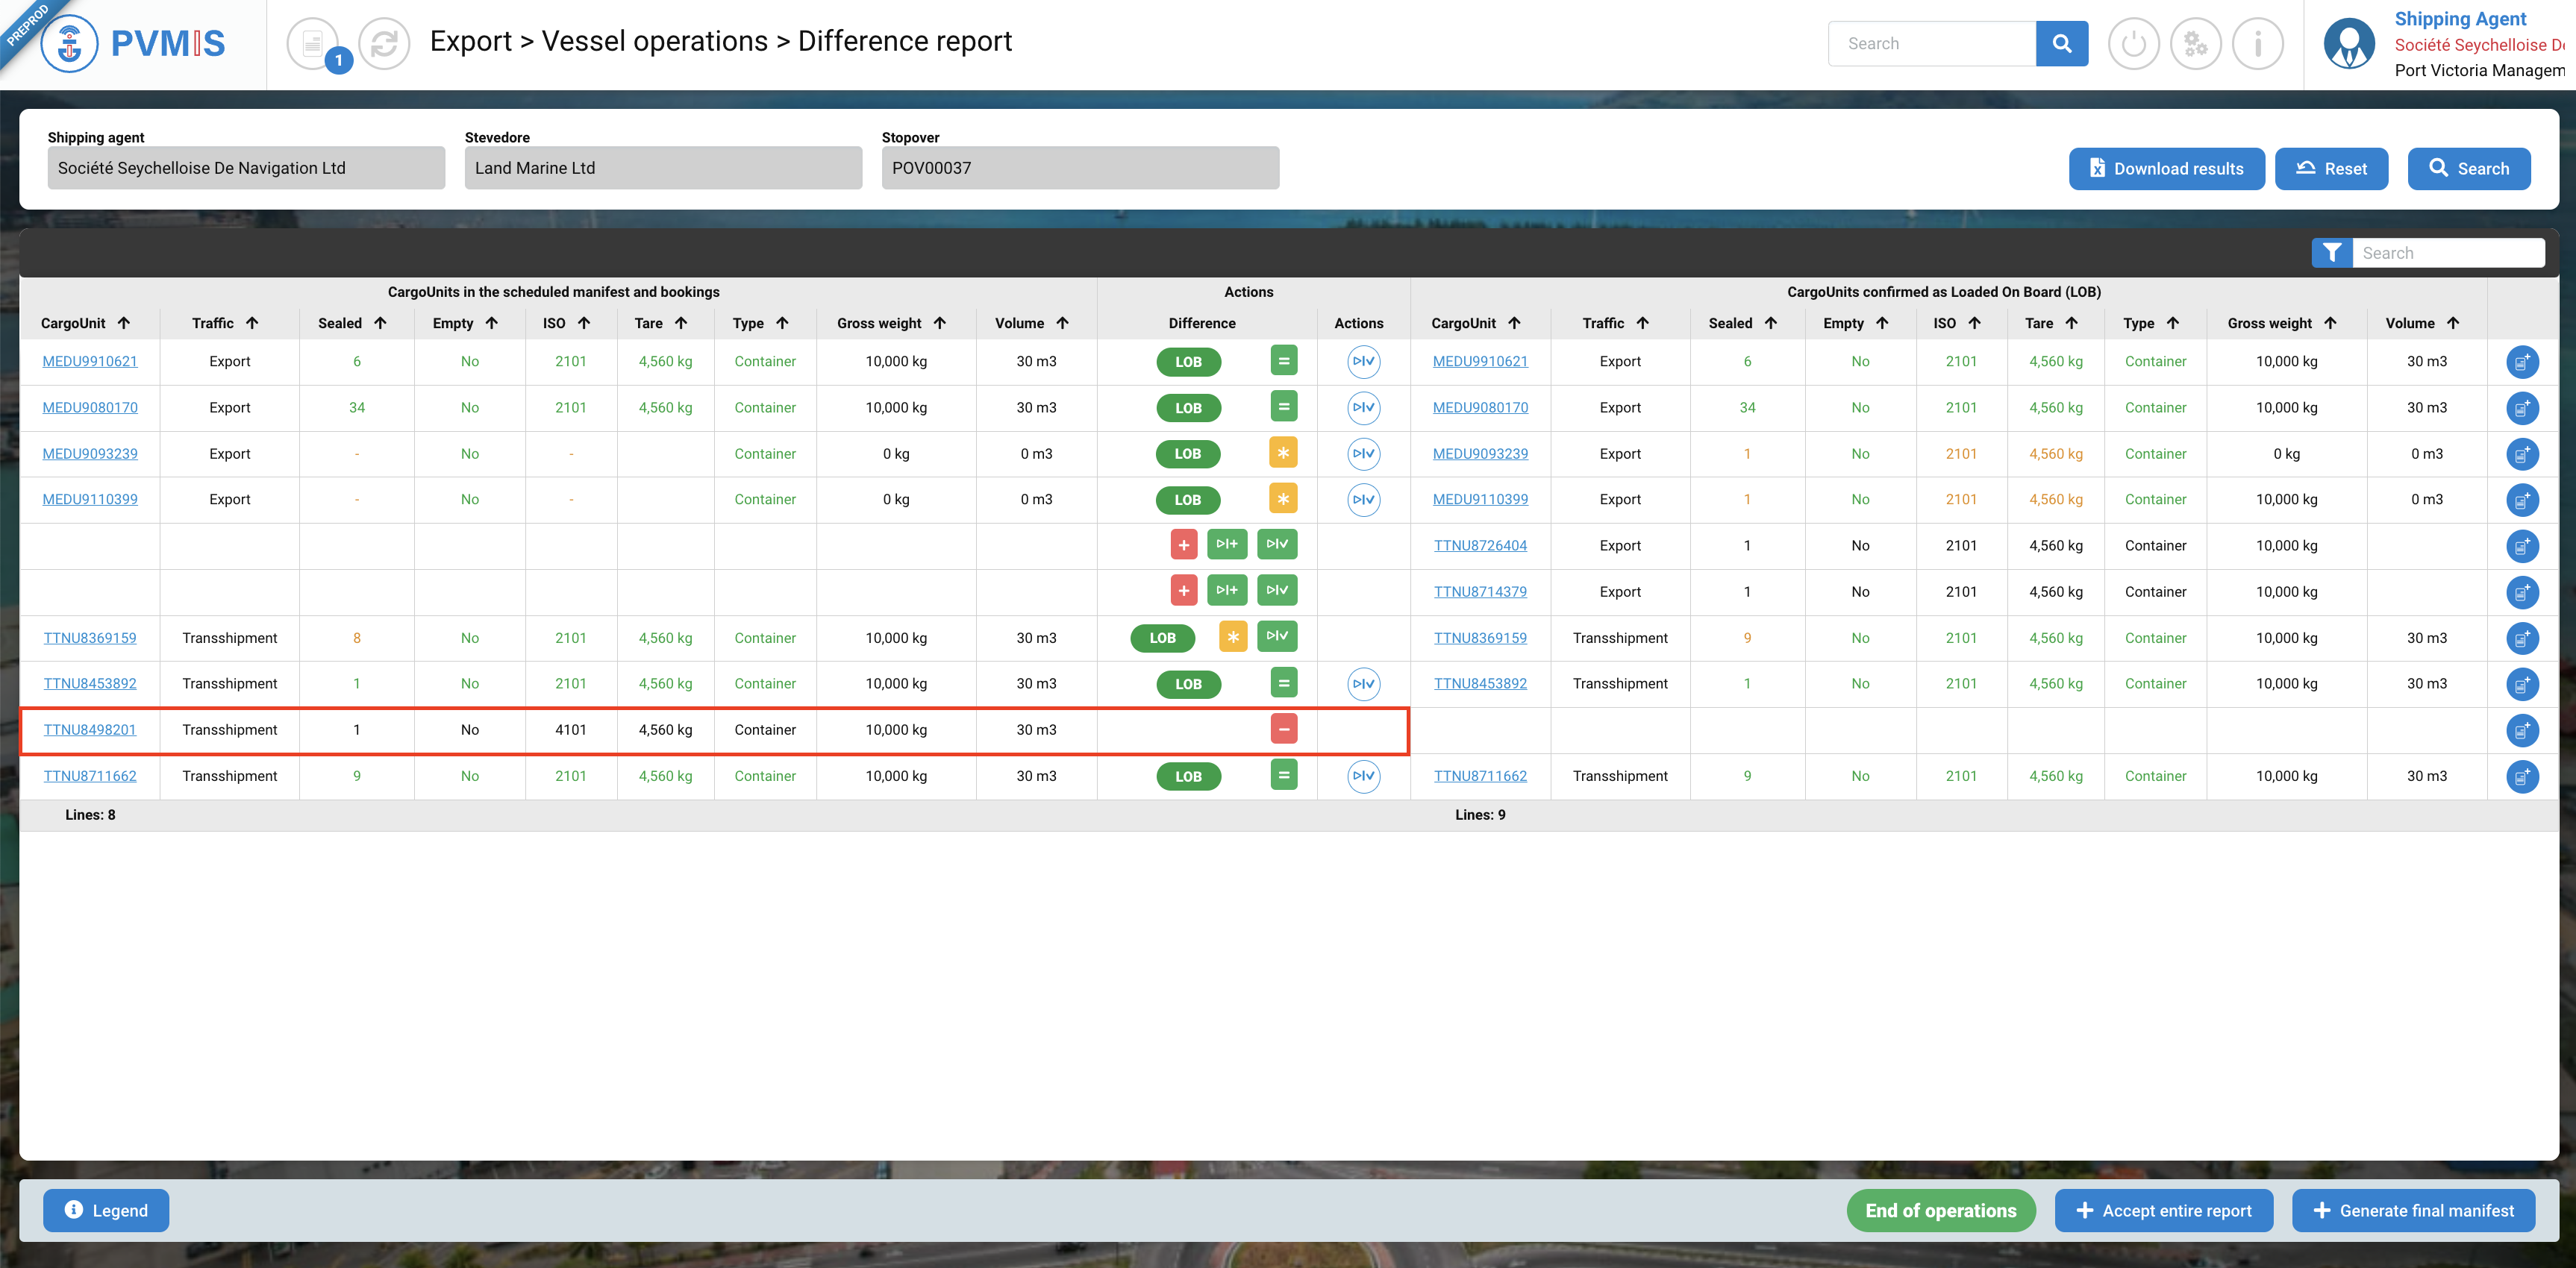Image resolution: width=2576 pixels, height=1268 pixels.
Task: Click green equals icon for TTNU8711662
Action: pos(1283,776)
